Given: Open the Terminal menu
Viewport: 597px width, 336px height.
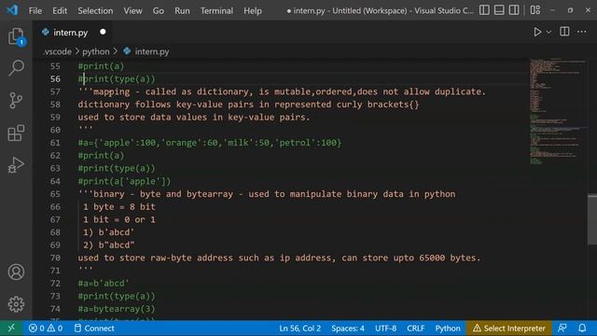Looking at the screenshot, I should click(216, 10).
